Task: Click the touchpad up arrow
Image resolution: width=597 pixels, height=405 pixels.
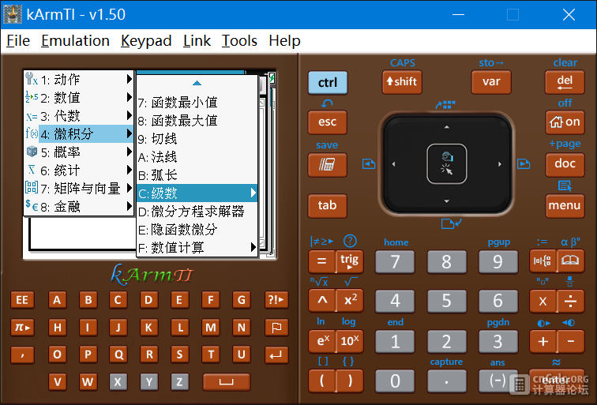Action: point(447,127)
